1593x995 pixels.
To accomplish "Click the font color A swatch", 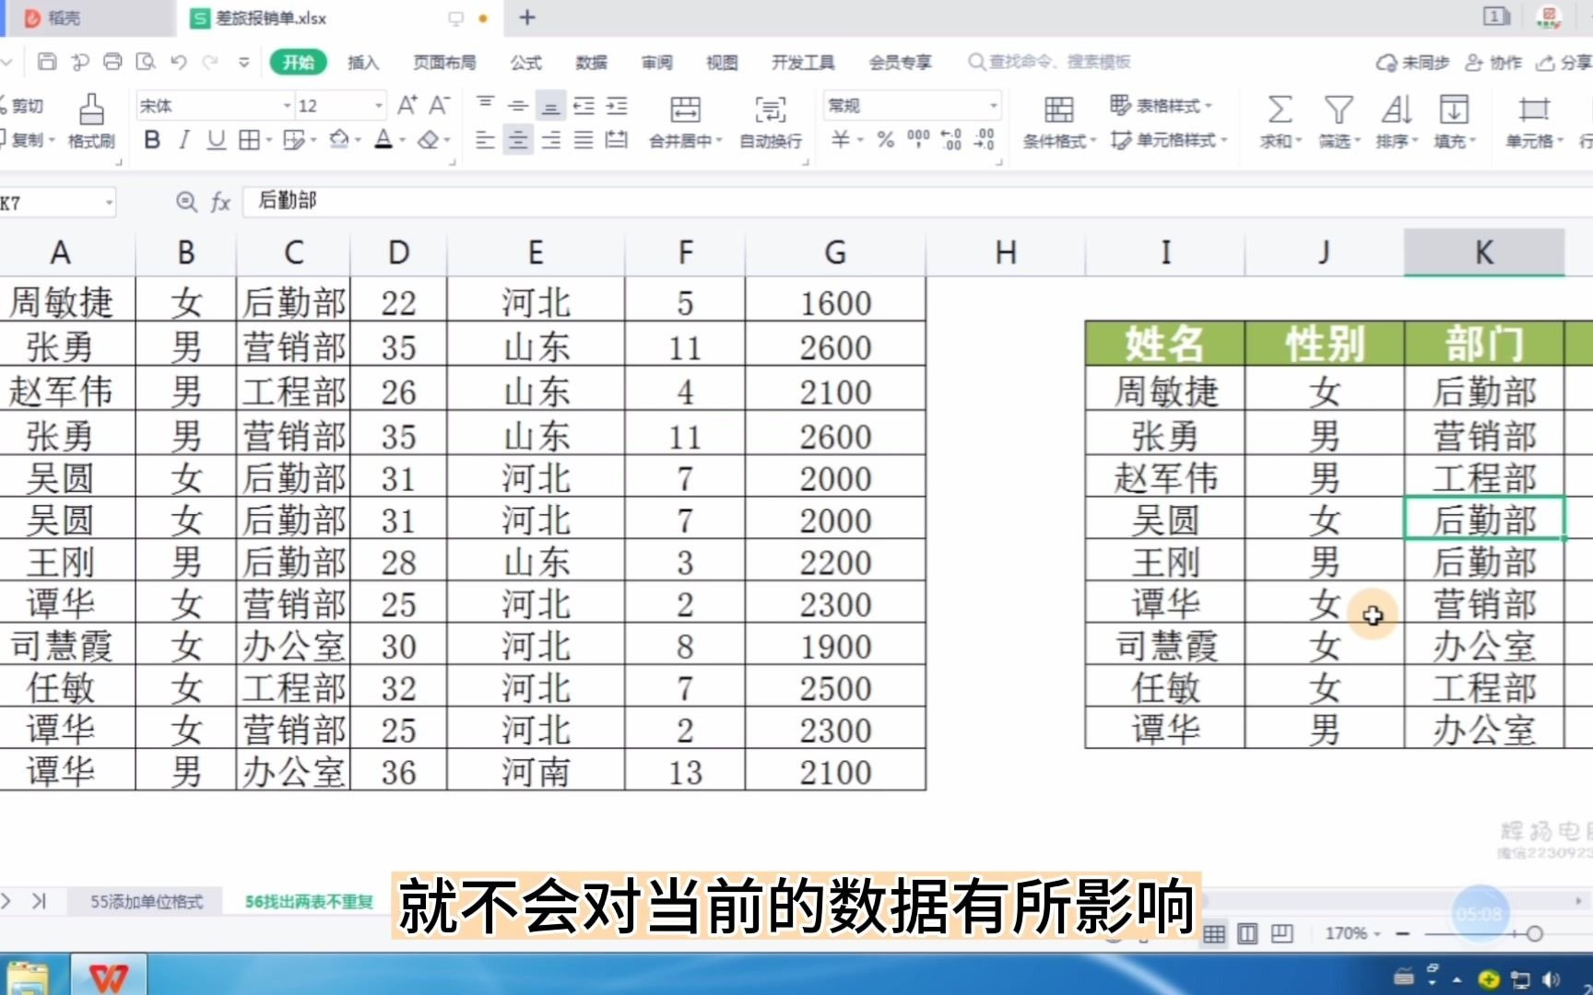I will 383,140.
